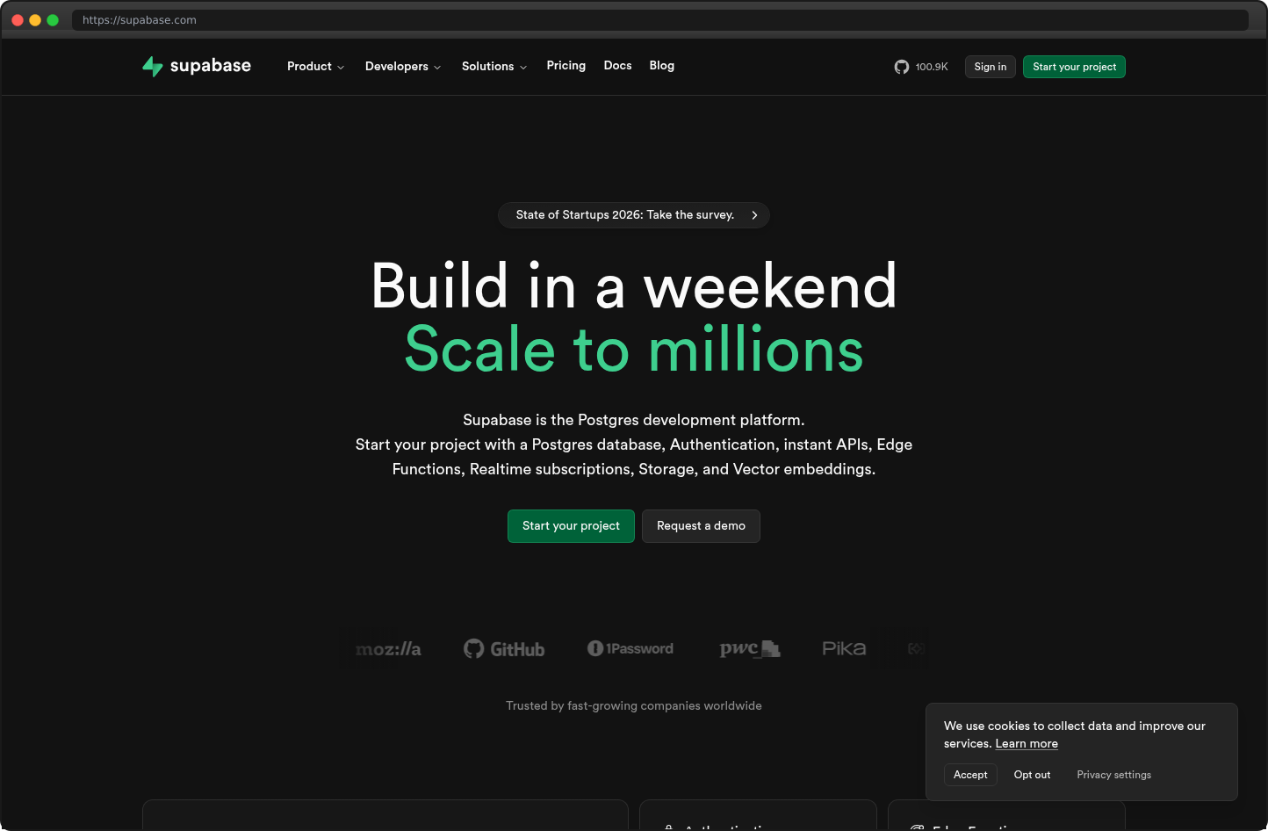Click the green Start your project button
This screenshot has width=1268, height=831.
click(x=571, y=525)
